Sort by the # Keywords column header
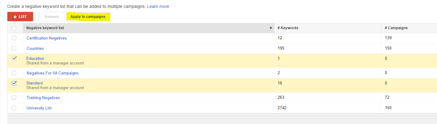This screenshot has width=437, height=124. (288, 28)
